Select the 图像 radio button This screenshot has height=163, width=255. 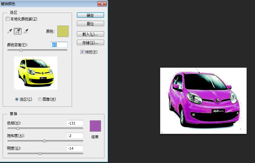[40, 99]
